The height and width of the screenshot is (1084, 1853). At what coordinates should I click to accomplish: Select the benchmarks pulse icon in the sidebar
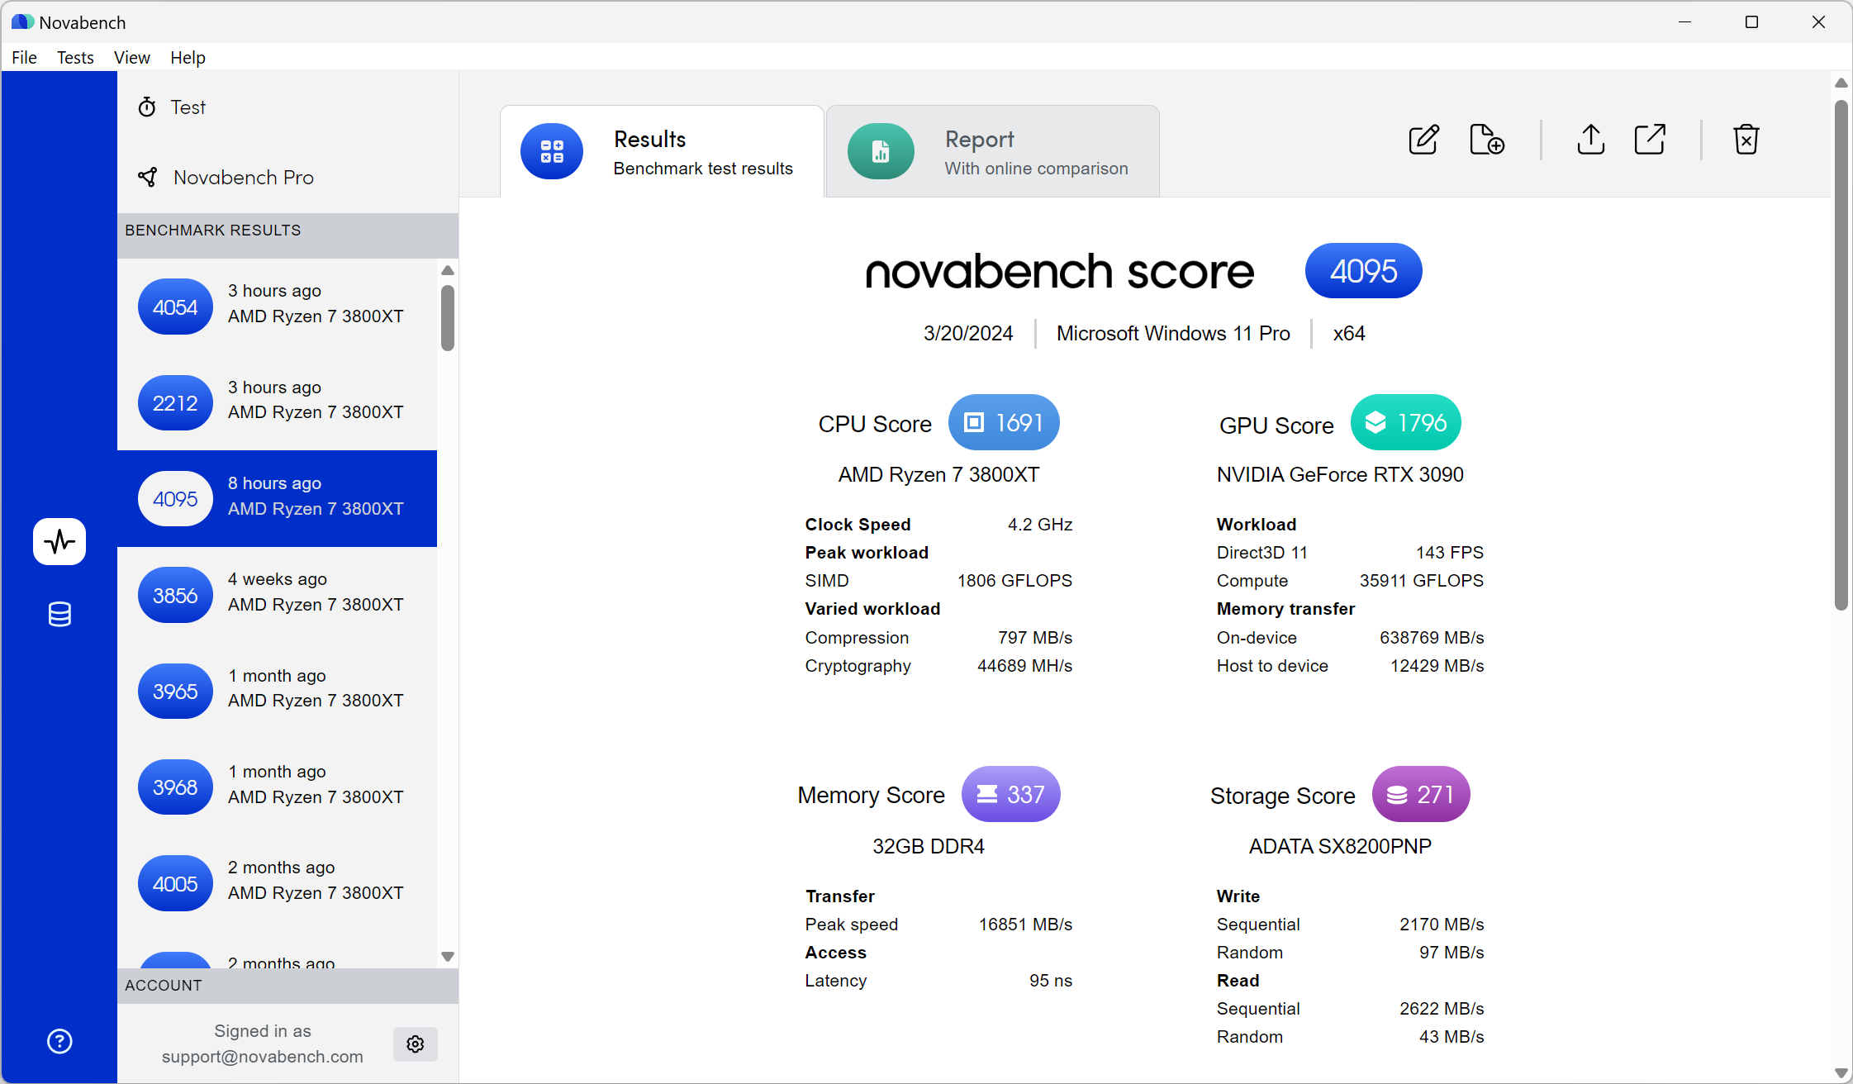coord(59,541)
